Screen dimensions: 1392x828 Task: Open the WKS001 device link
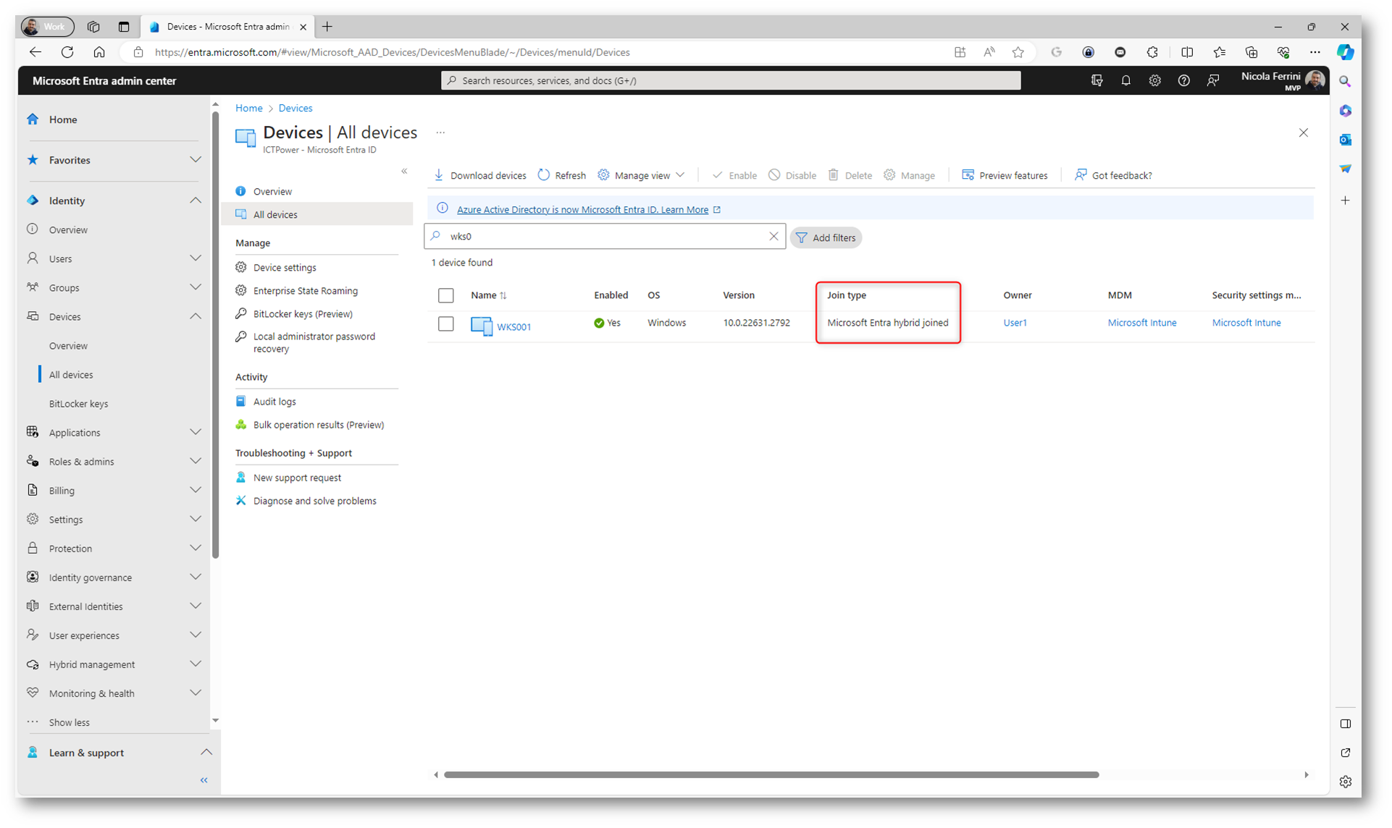(513, 326)
